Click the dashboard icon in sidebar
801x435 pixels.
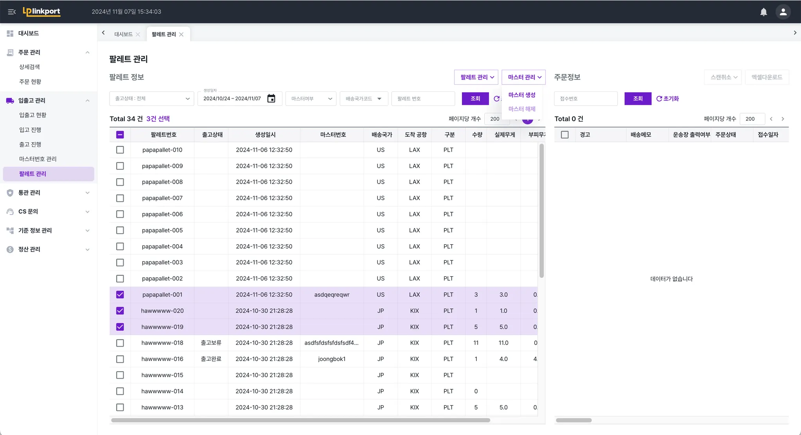click(x=10, y=33)
